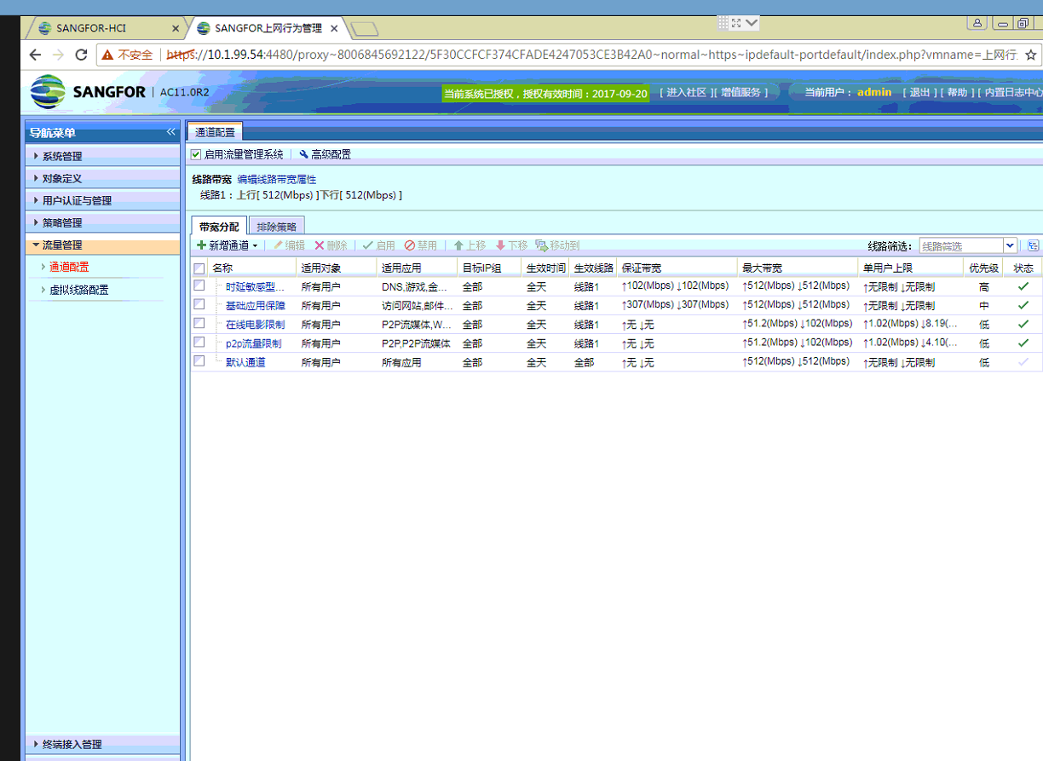Bookmark page with star icon
1043x761 pixels.
click(1030, 55)
